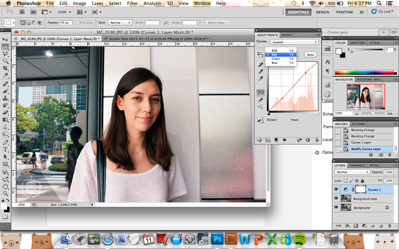This screenshot has height=249, width=399.
Task: Toggle lock transparent pixels in Layers
Action: (345, 181)
